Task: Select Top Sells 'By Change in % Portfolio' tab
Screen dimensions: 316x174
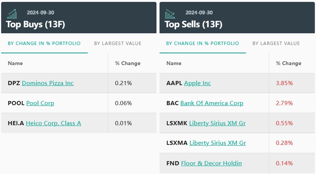Action: pos(202,43)
